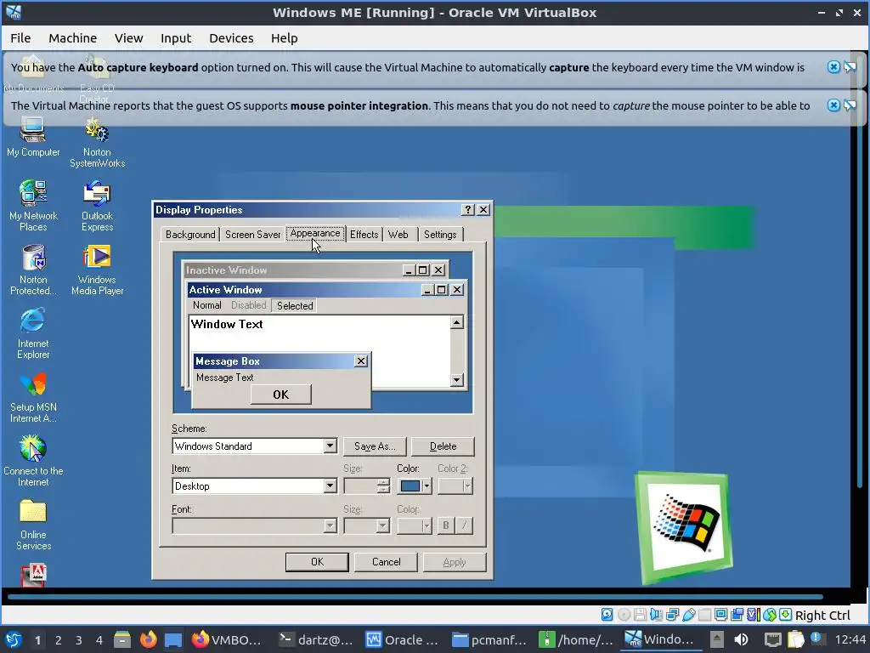Select the Setup MSN Internet Access icon

33,398
